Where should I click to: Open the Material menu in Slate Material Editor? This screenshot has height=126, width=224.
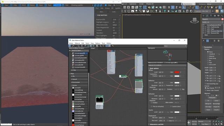[x=77, y=43]
